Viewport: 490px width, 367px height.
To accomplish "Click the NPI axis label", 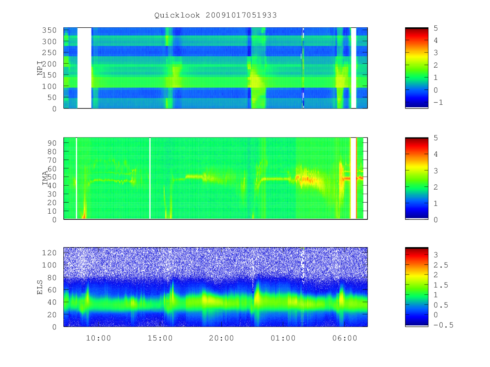I will (40, 68).
